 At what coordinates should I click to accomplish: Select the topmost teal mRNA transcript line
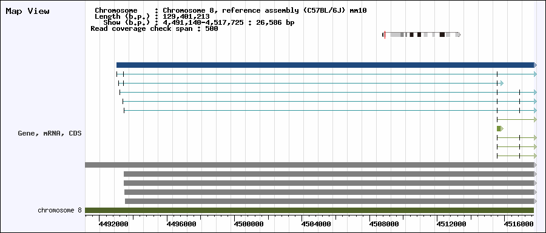(326, 74)
